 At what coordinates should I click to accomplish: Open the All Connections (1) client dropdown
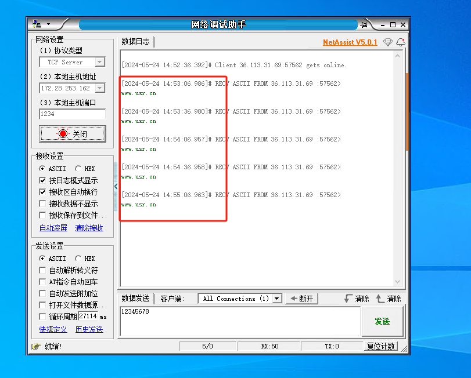(x=277, y=299)
